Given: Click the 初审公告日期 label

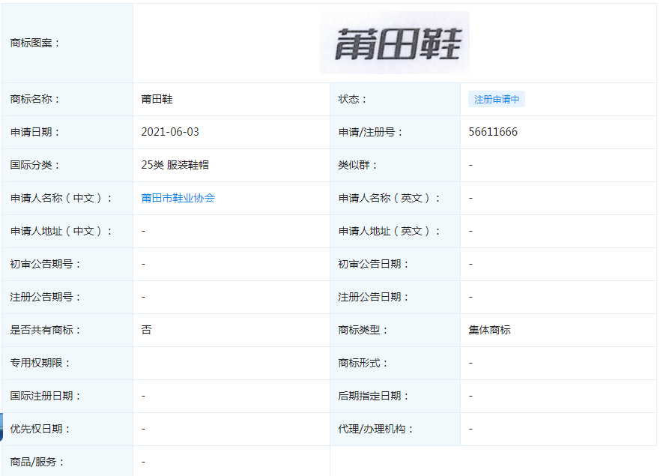Looking at the screenshot, I should click(x=373, y=264).
